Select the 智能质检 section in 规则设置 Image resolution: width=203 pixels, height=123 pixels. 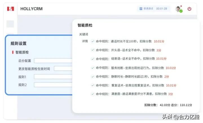tap(22, 52)
